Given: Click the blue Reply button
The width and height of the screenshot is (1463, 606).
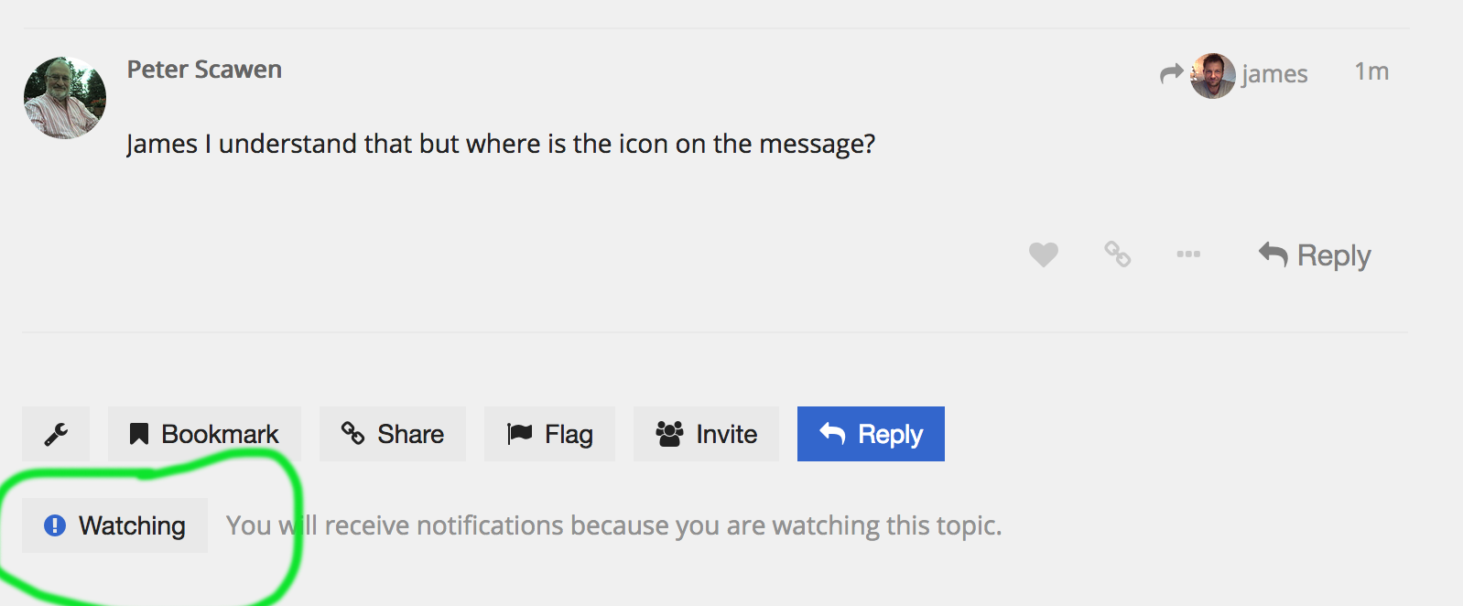Looking at the screenshot, I should coord(871,434).
